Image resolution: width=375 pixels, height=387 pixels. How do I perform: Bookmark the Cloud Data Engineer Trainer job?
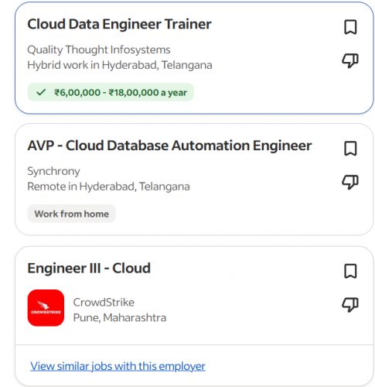(x=350, y=27)
